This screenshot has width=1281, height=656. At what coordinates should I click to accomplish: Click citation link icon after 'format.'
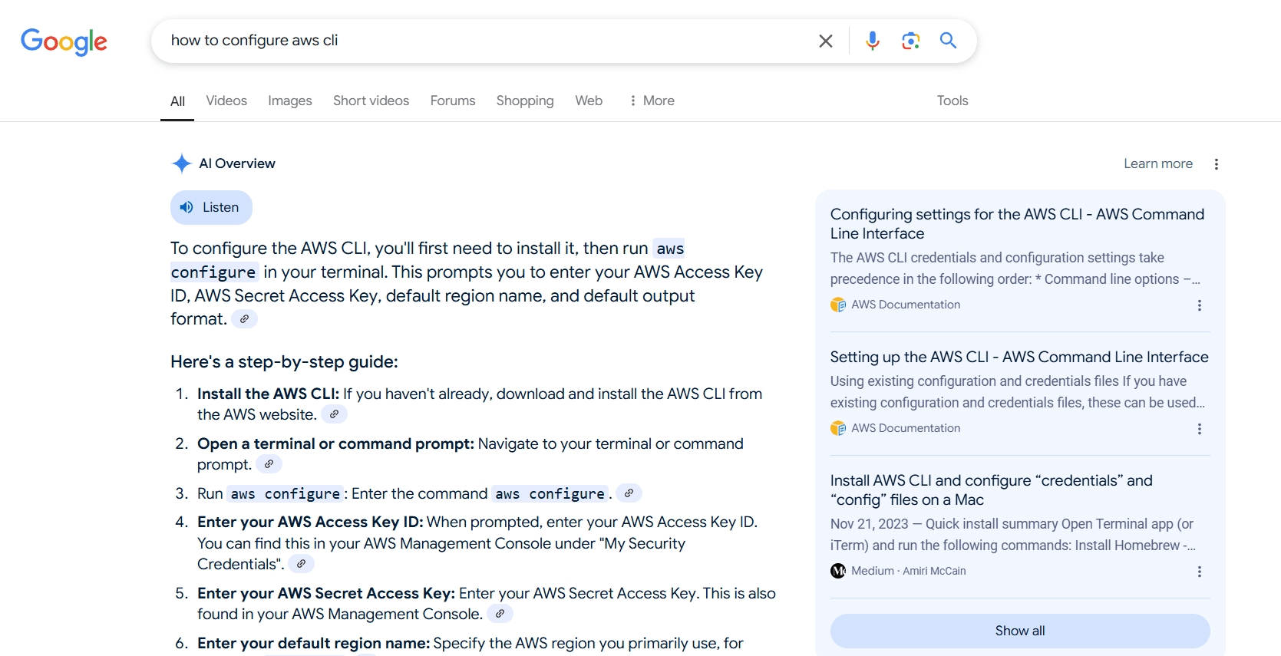[244, 319]
